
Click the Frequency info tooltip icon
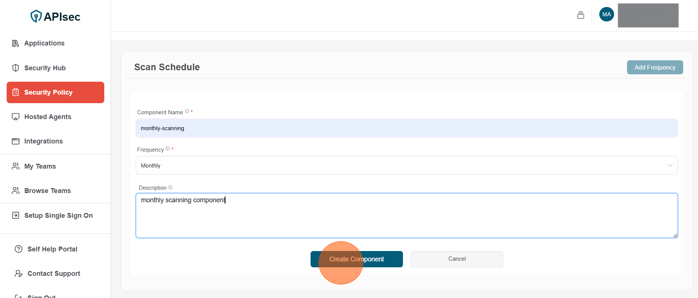tap(168, 149)
